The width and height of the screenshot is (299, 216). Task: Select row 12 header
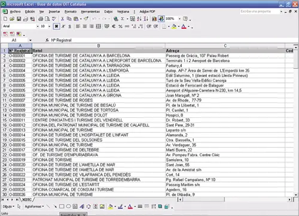coord(4,105)
